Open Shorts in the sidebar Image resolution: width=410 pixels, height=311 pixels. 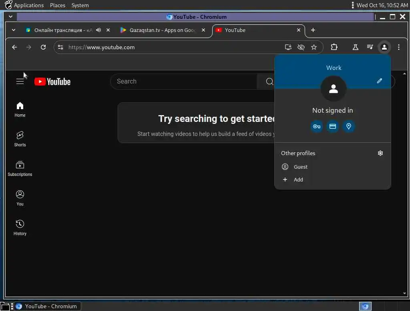[x=20, y=139]
